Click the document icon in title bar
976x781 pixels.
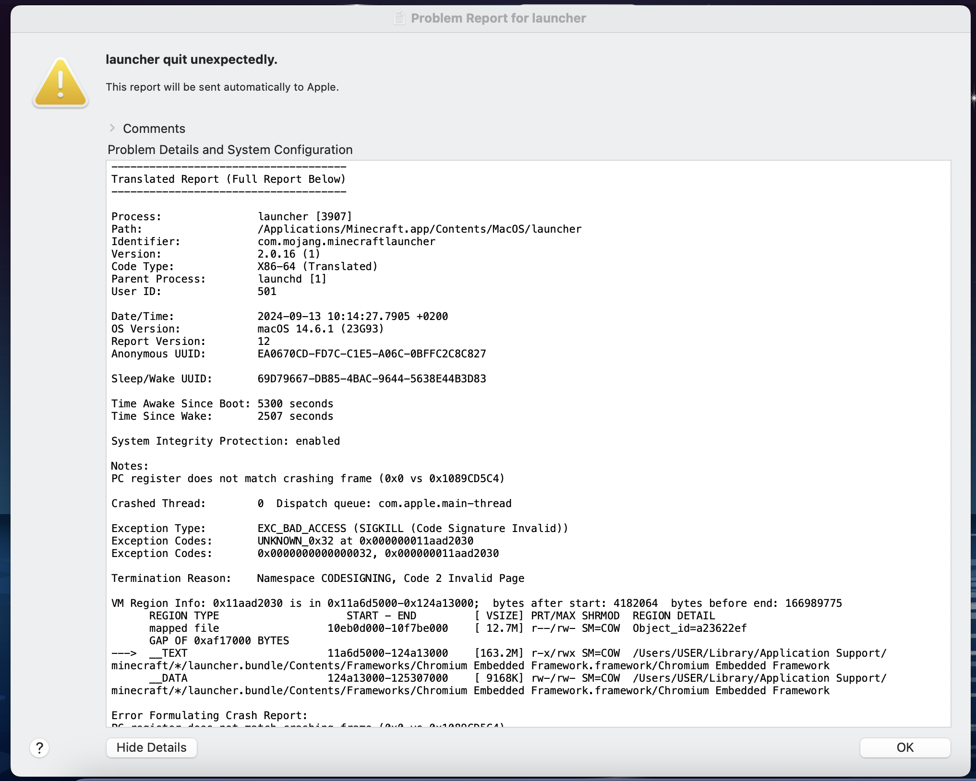coord(399,18)
